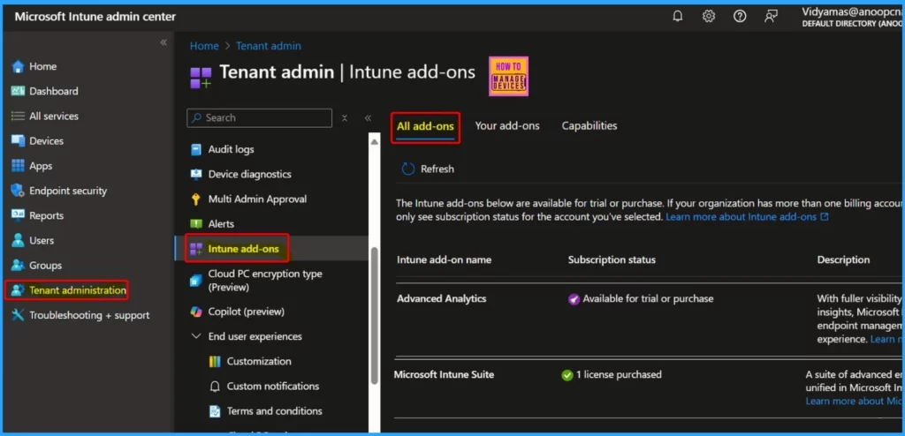Switch to the Your add-ons tab
The height and width of the screenshot is (436, 905).
tap(507, 125)
